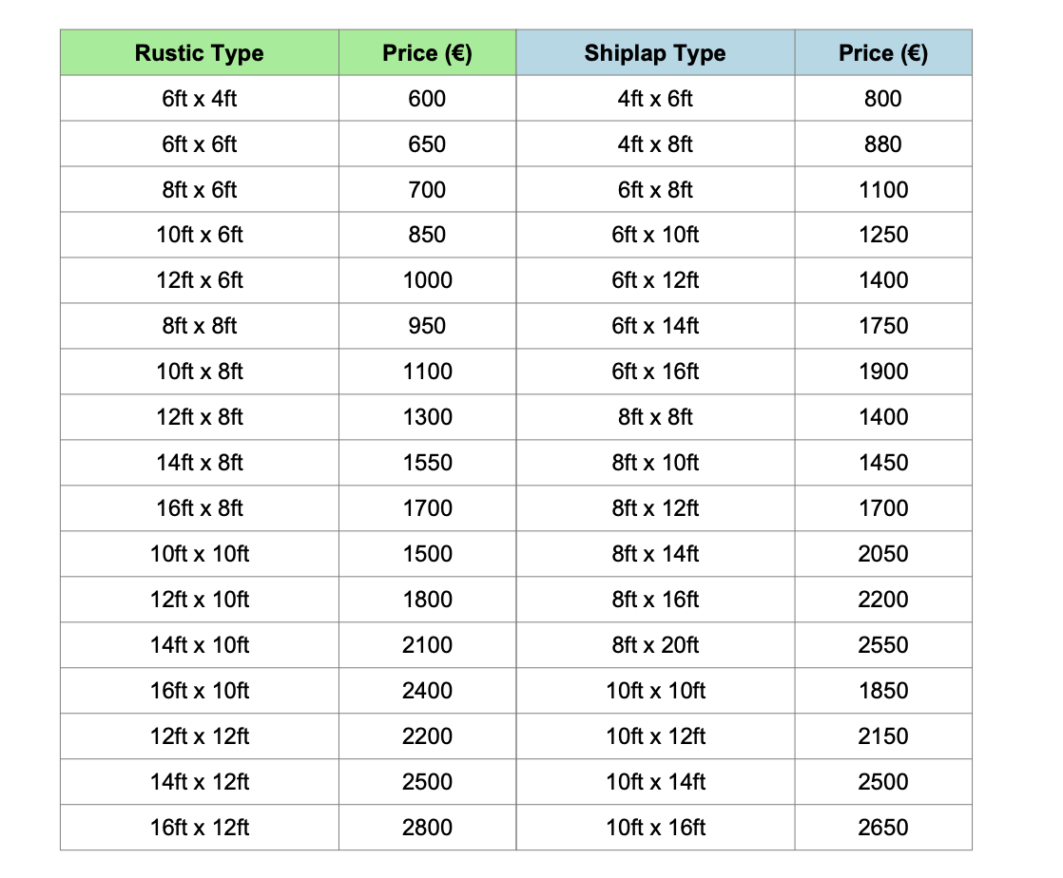Select the Rustic 14ft x 8ft cell
Image resolution: width=1063 pixels, height=878 pixels.
click(x=199, y=463)
